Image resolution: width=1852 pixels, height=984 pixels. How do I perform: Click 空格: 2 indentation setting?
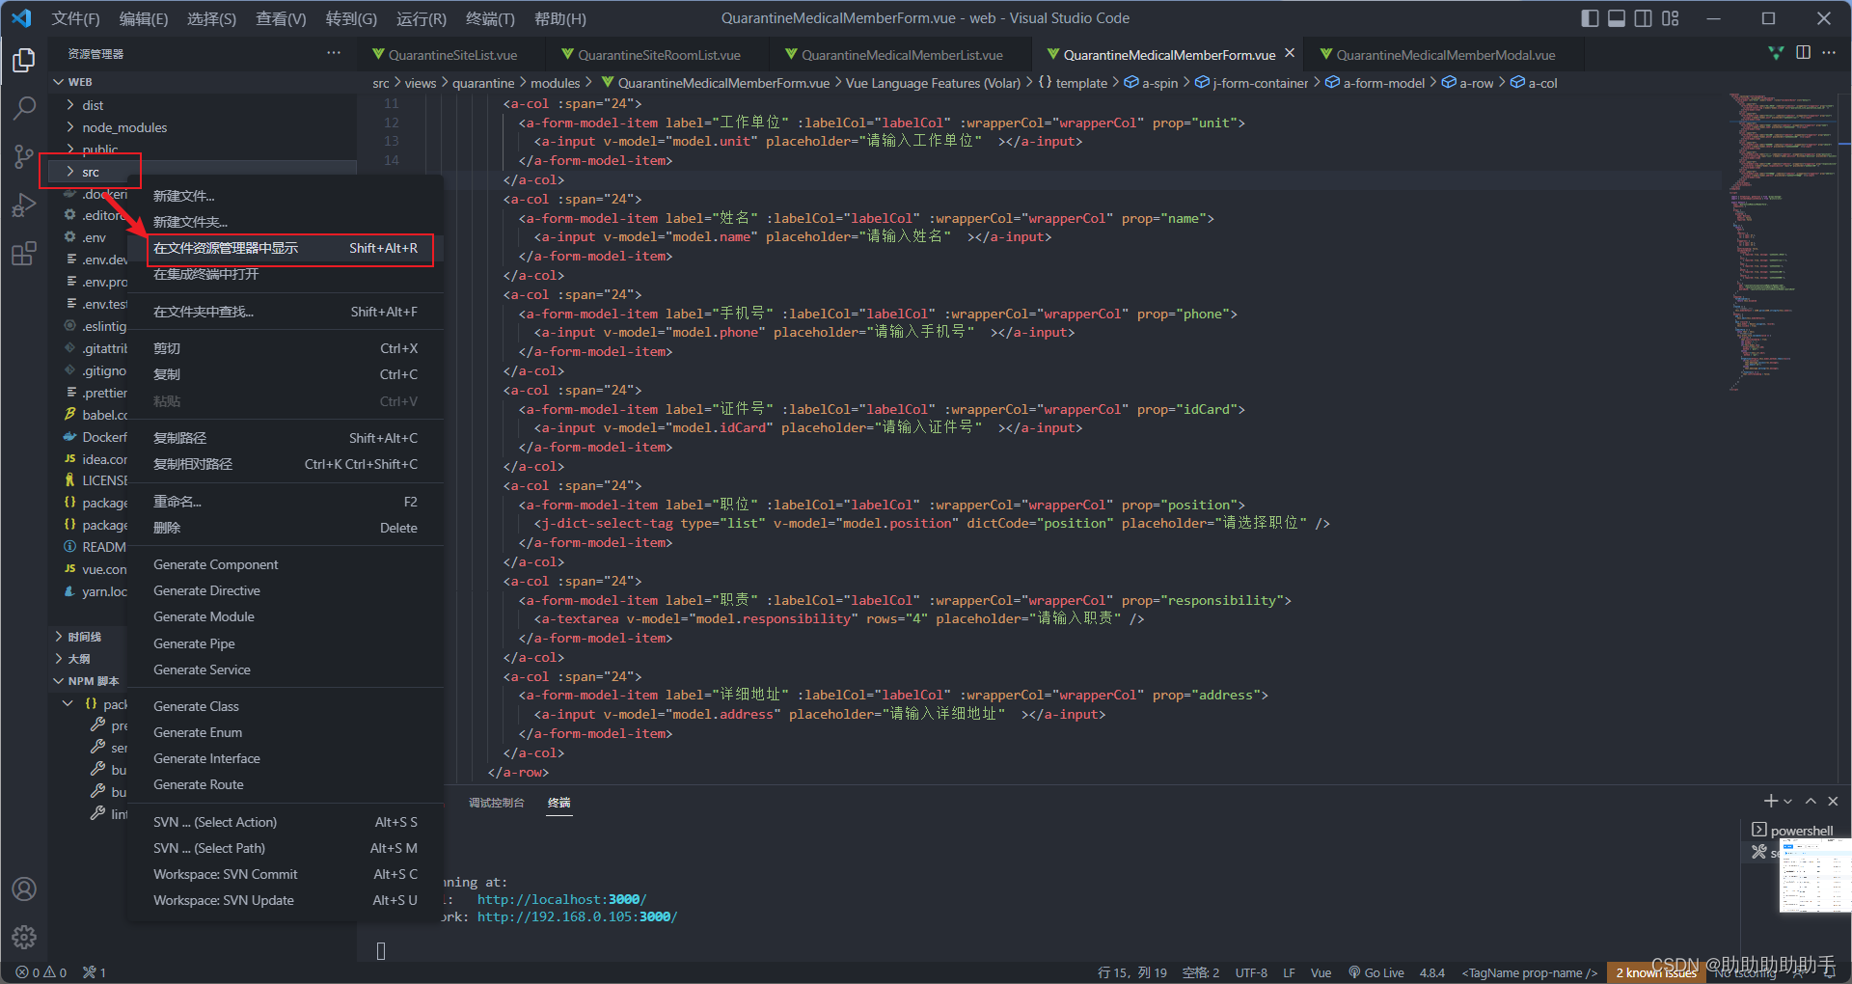pos(1200,972)
